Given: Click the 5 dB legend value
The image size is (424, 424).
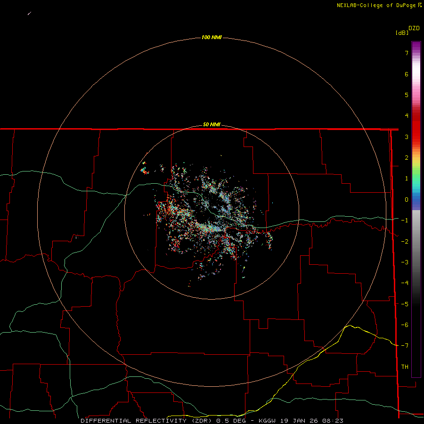Looking at the screenshot, I should point(407,95).
